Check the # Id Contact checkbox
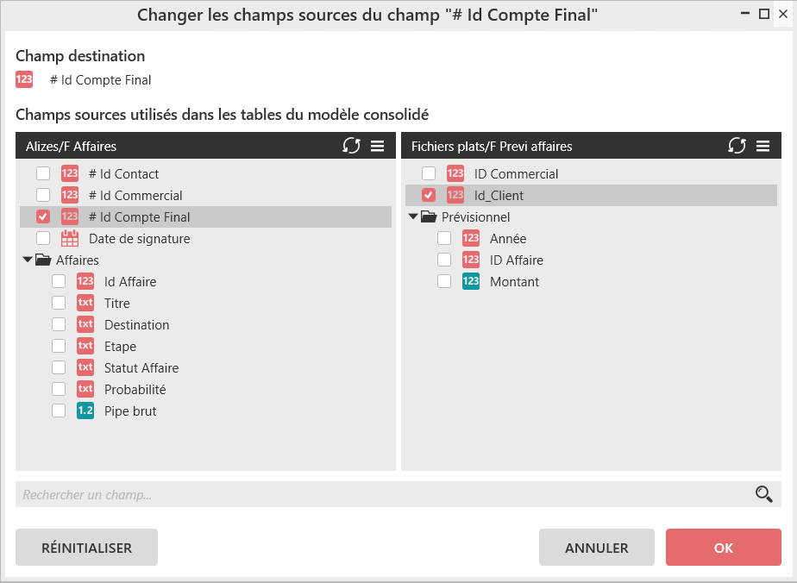797x583 pixels. [43, 174]
